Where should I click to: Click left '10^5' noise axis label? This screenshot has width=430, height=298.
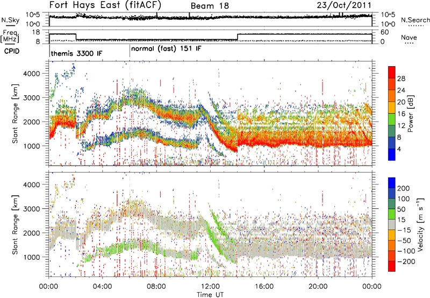[33, 15]
